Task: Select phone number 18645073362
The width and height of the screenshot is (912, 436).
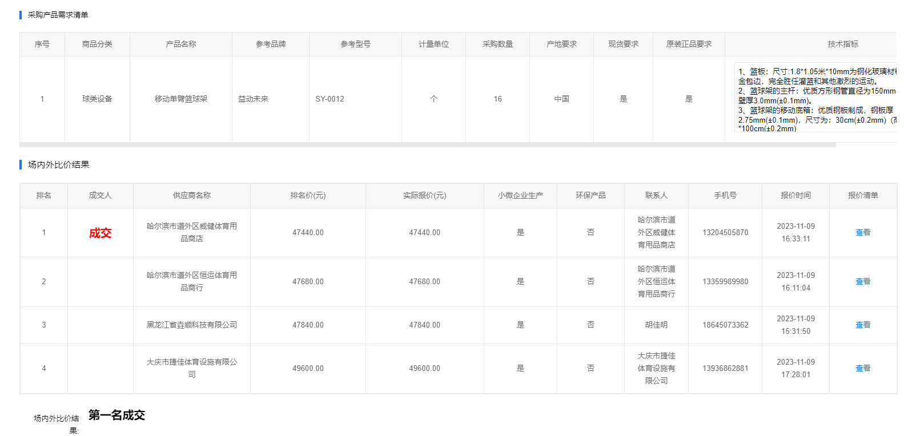Action: pos(725,325)
